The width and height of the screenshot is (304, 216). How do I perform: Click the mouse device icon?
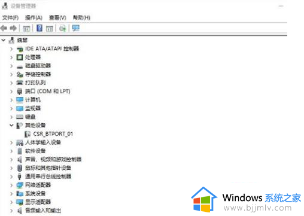pyautogui.click(x=20, y=168)
